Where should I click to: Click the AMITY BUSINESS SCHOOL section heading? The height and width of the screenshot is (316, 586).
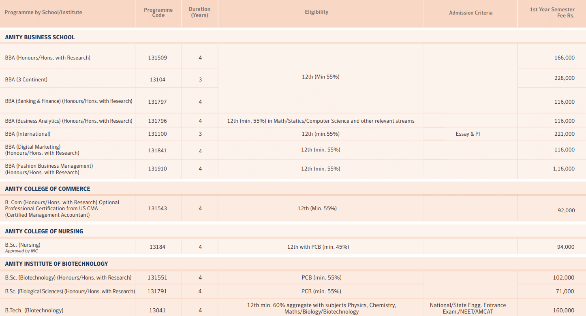[39, 37]
